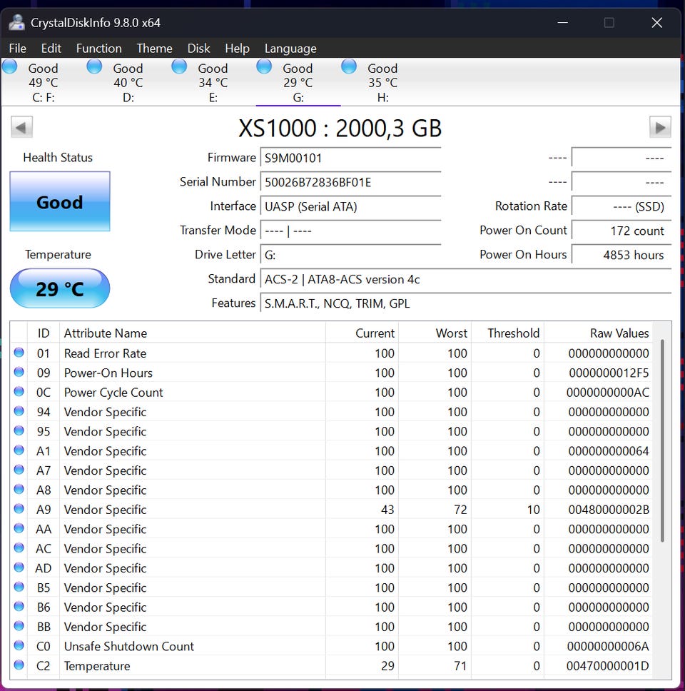Click the status orb of Power-On Hours row
The image size is (685, 691).
pos(19,372)
